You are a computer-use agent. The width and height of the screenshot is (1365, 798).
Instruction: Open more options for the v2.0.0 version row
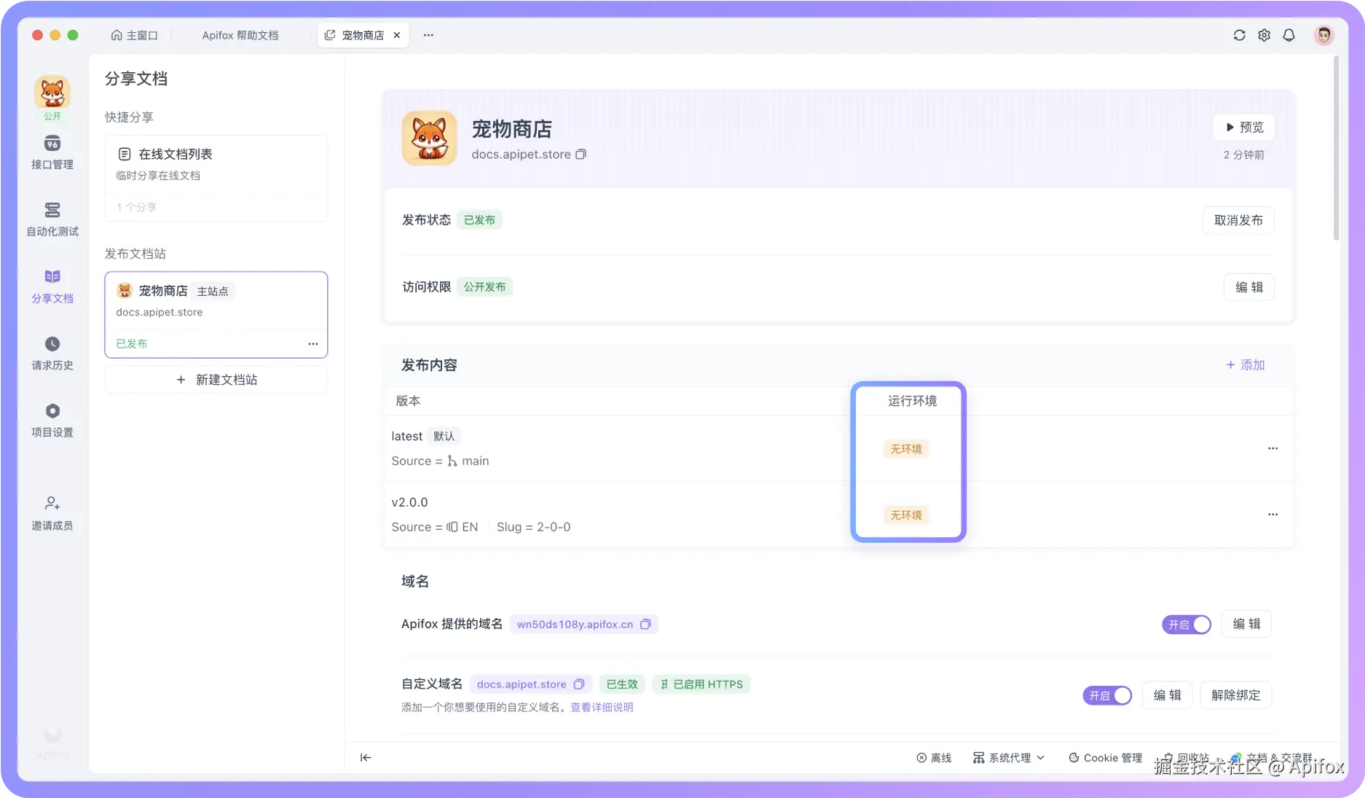click(1272, 515)
